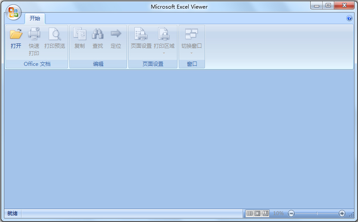Click the Microsoft Excel Viewer title bar
The height and width of the screenshot is (222, 358).
(179, 6)
